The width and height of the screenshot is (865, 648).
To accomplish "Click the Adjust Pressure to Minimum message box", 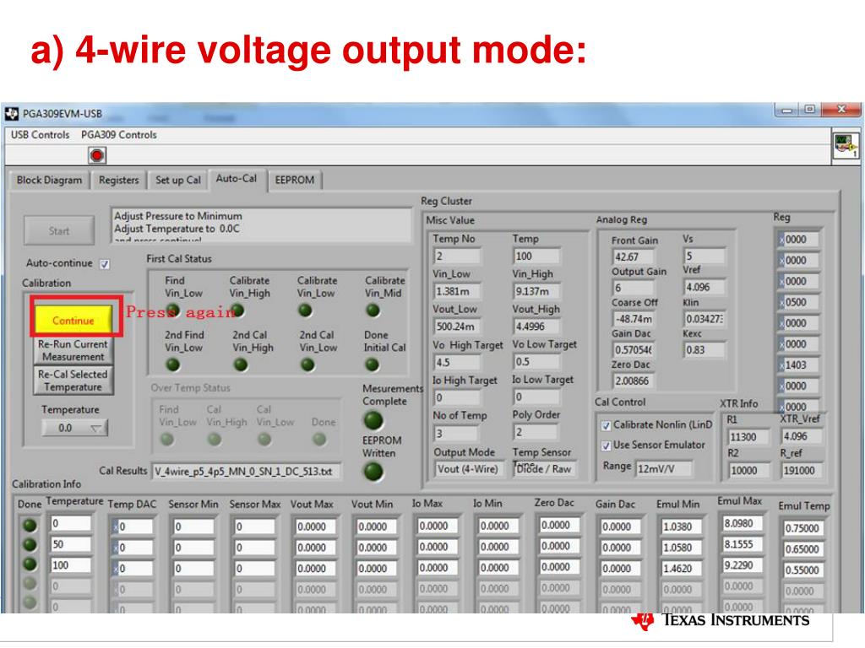I will [262, 225].
